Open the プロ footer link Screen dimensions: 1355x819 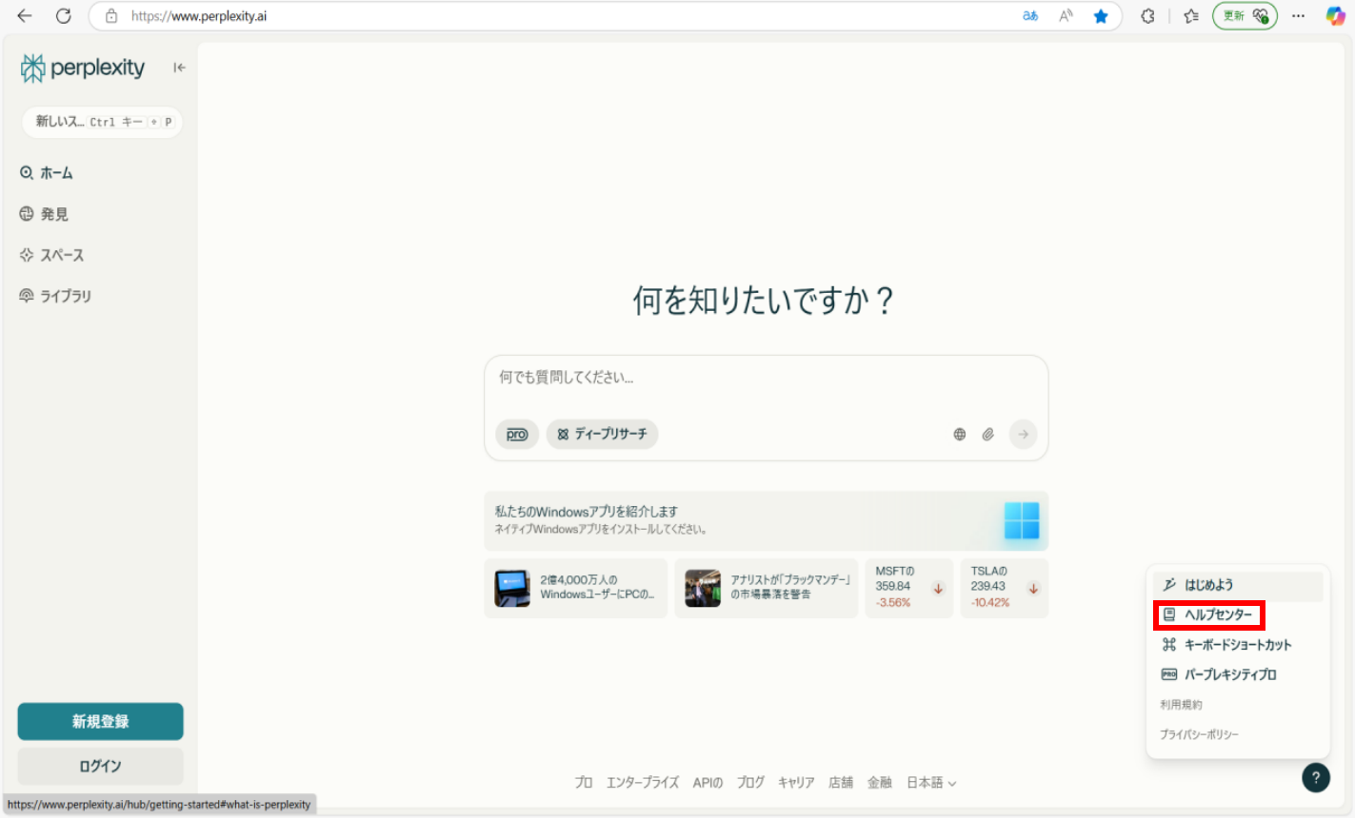pos(584,783)
